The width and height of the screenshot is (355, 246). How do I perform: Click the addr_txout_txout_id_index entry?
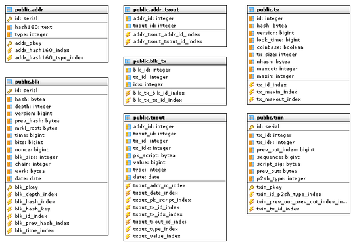pyautogui.click(x=175, y=41)
